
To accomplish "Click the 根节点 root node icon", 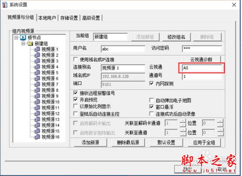I will (23, 38).
